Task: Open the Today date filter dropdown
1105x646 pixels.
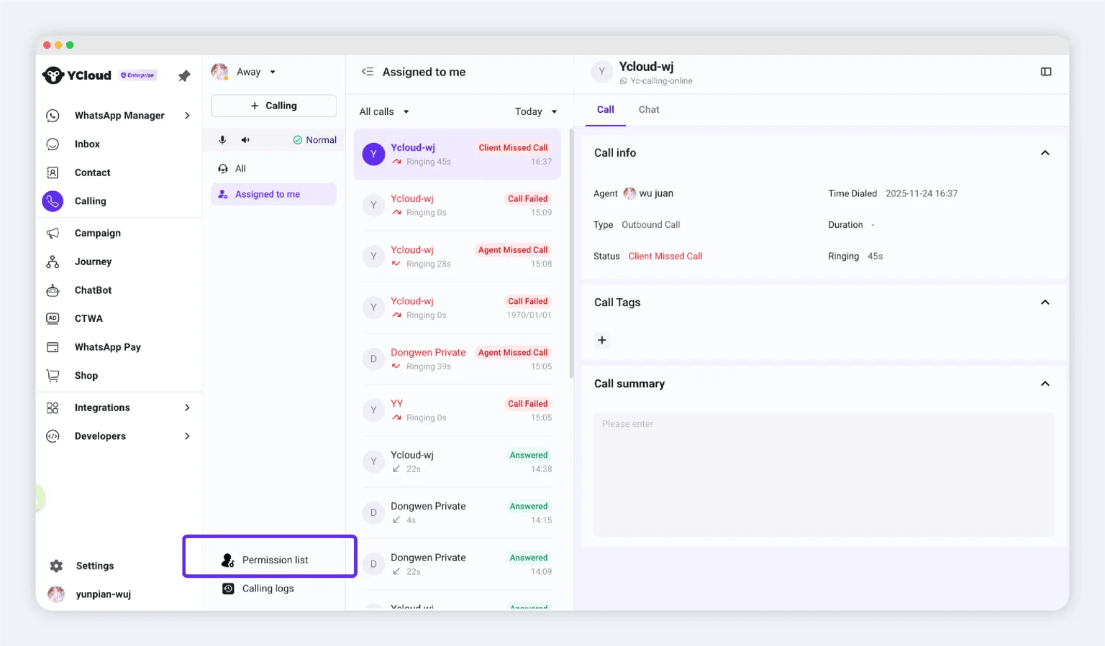Action: (x=536, y=111)
